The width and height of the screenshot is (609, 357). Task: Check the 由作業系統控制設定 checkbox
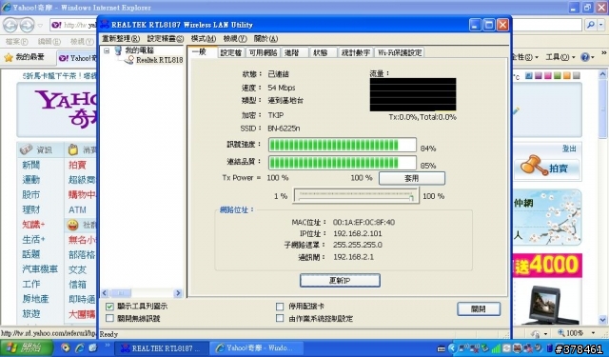[280, 319]
